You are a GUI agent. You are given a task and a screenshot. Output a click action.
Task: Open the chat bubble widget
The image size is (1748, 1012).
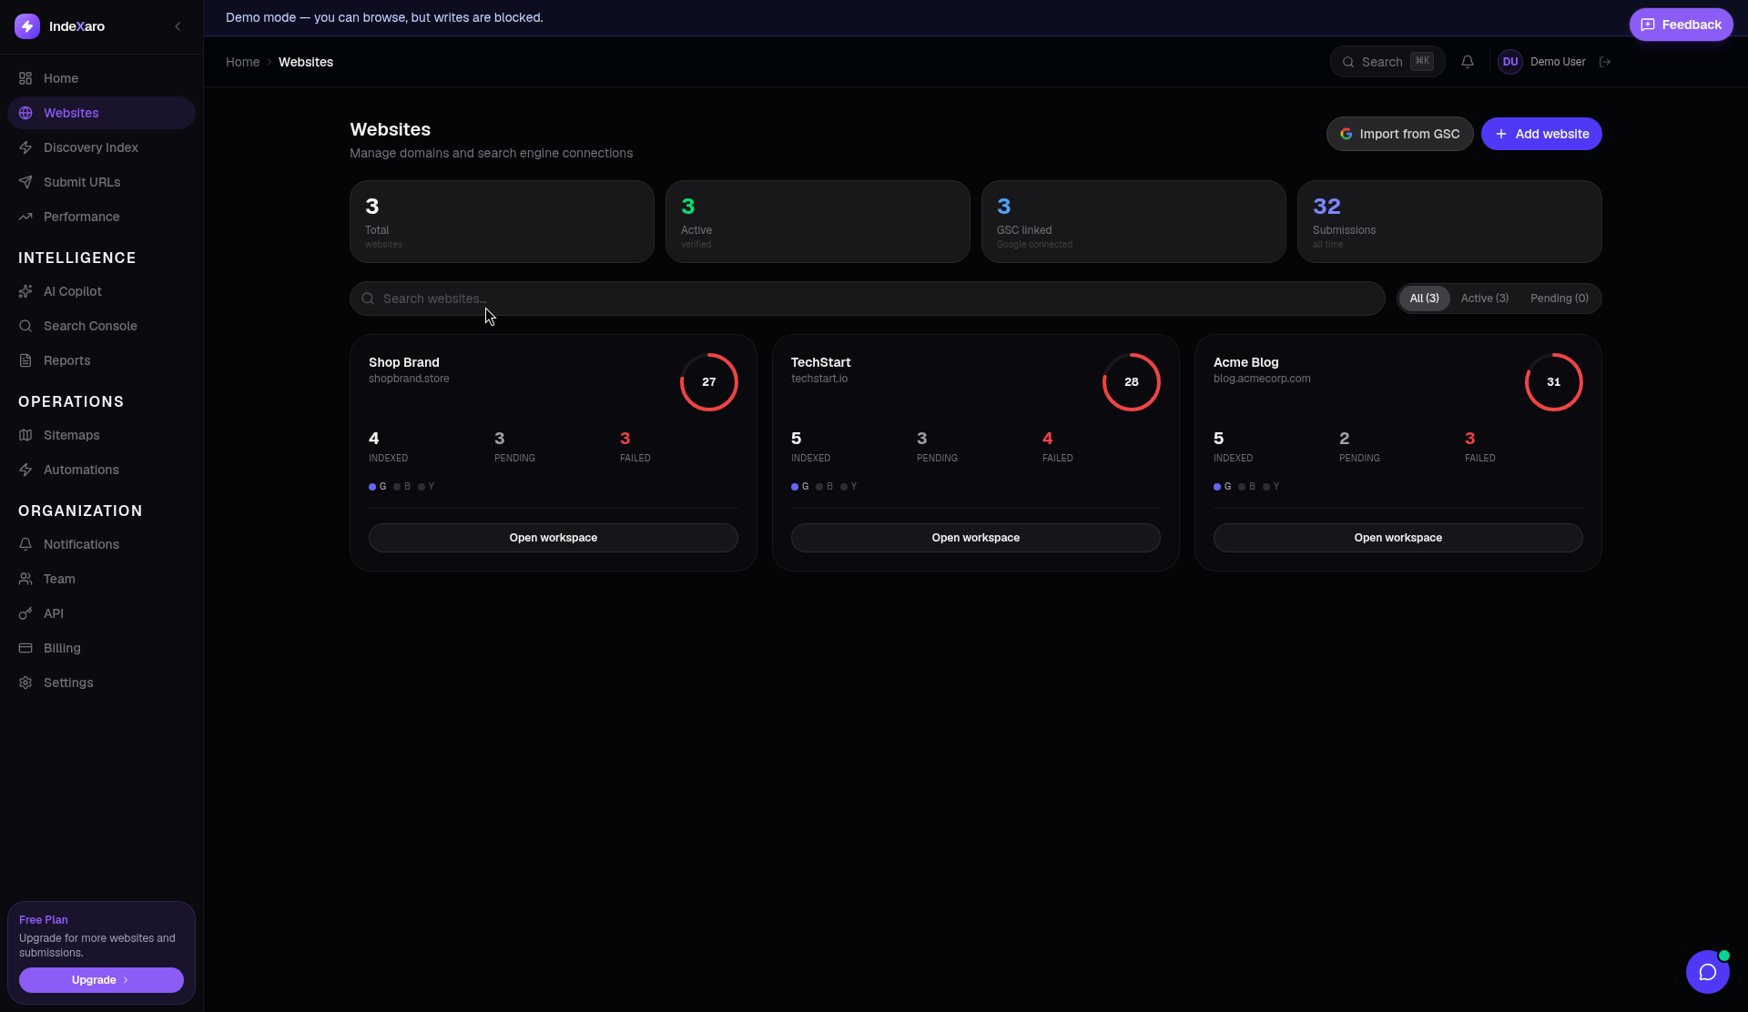pyautogui.click(x=1708, y=972)
